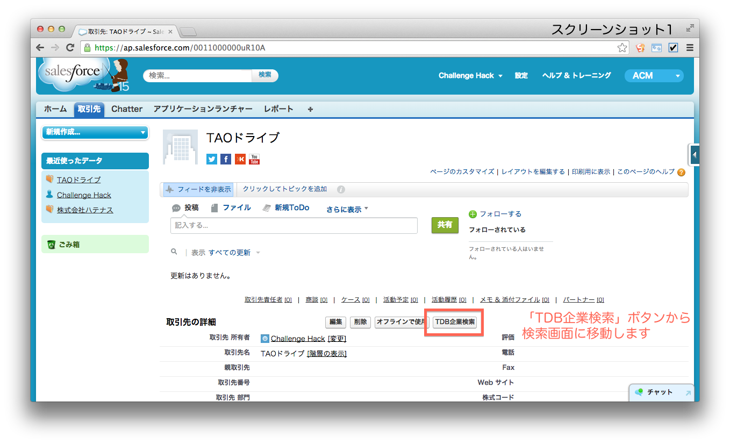Open すべての更新 feed filter dropdown
Viewport: 730px width, 444px height.
(x=234, y=253)
